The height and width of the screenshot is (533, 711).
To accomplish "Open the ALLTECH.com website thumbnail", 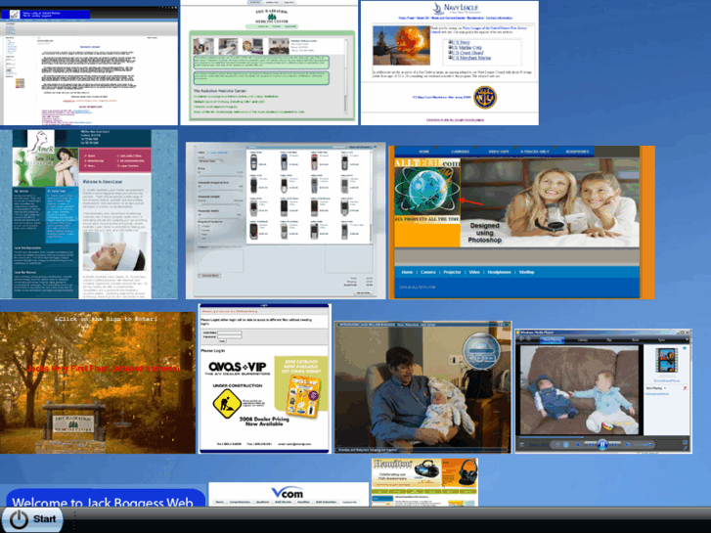I will coord(521,222).
